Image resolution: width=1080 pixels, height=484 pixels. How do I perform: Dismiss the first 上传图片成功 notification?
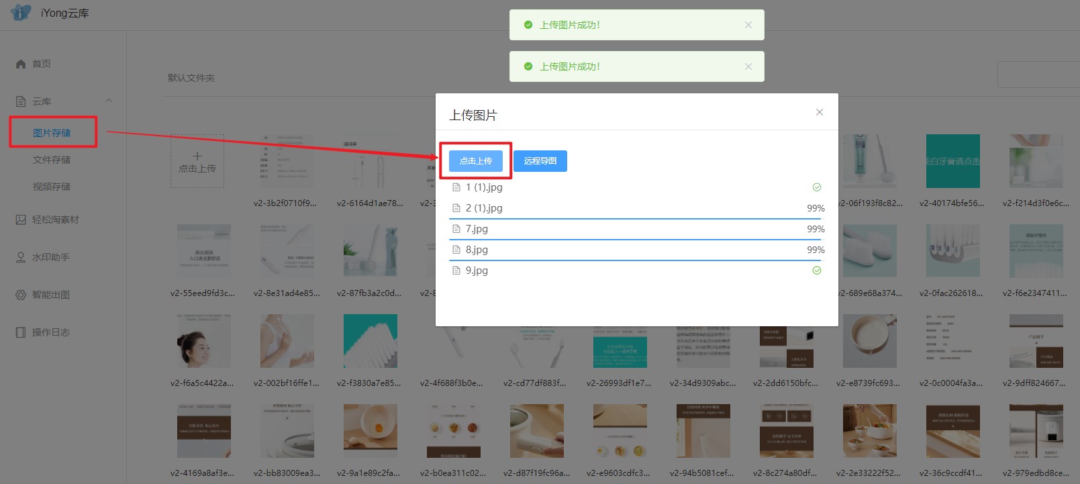tap(748, 25)
